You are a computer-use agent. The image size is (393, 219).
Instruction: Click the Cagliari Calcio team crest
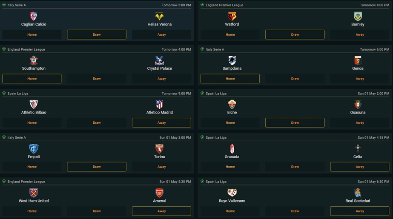(x=34, y=16)
